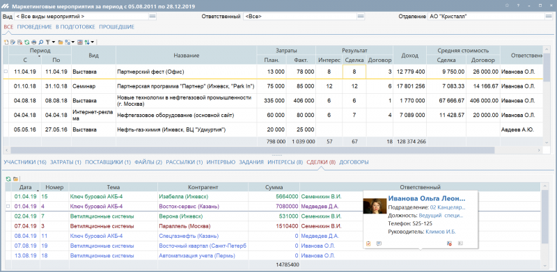Click the folder icon in top toolbar
The height and width of the screenshot is (272, 557).
[61, 42]
